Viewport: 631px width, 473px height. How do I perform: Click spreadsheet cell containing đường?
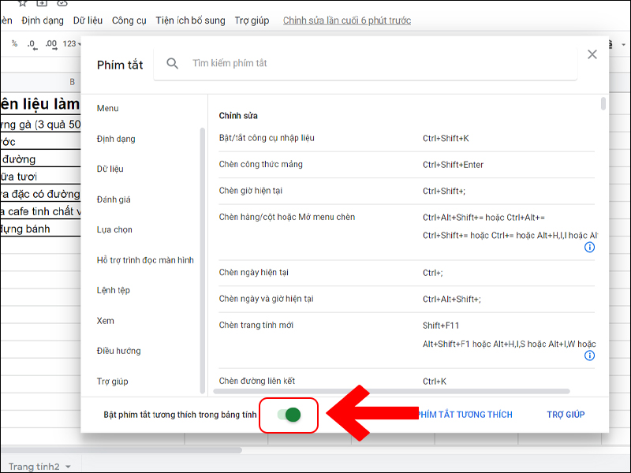tap(41, 159)
